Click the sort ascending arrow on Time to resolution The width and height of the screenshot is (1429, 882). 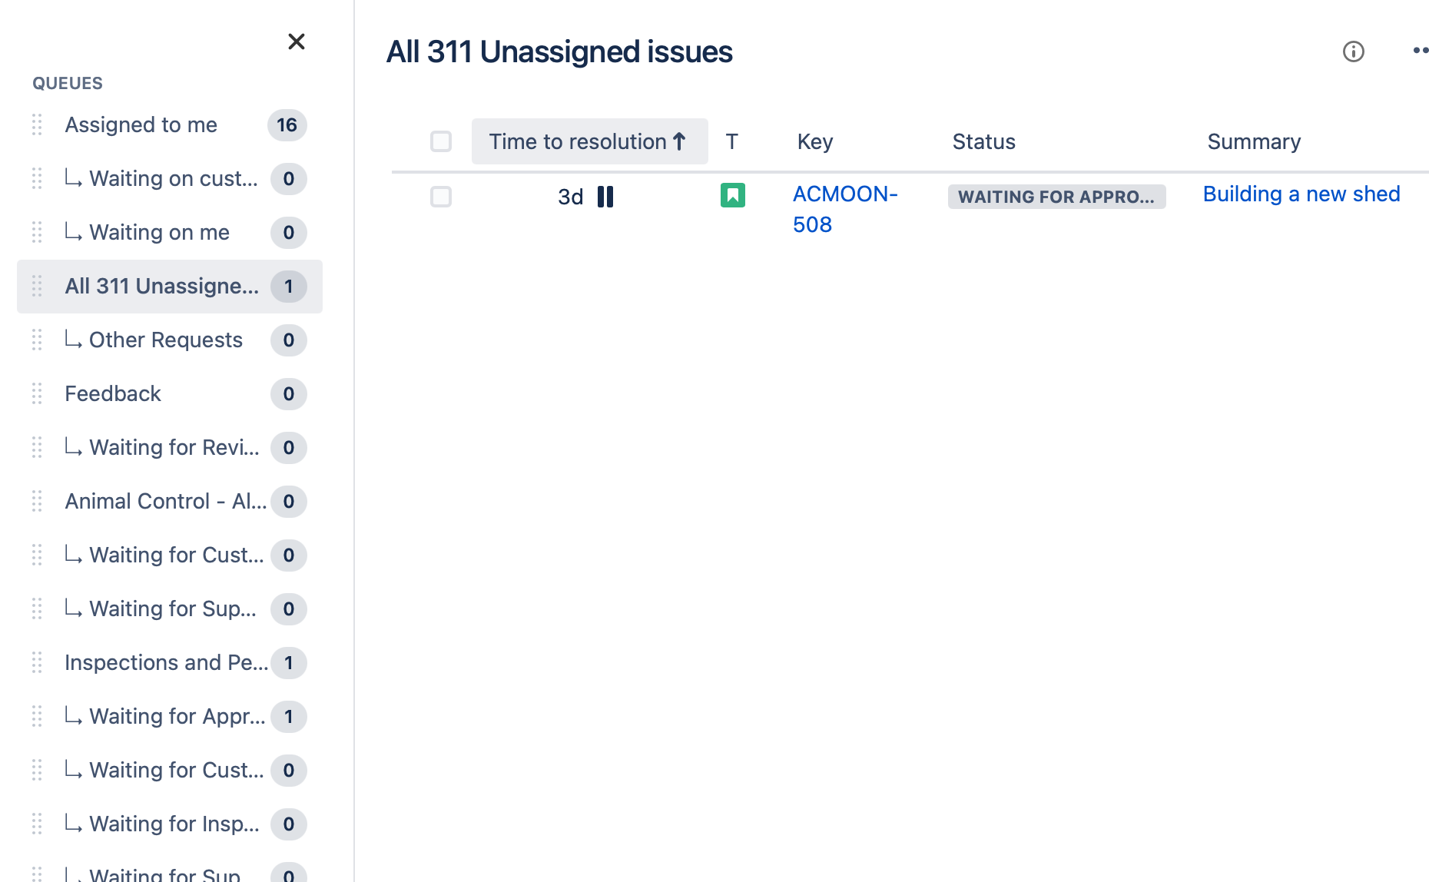[679, 141]
